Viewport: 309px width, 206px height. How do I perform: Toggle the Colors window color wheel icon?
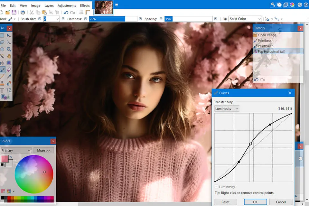(292, 5)
